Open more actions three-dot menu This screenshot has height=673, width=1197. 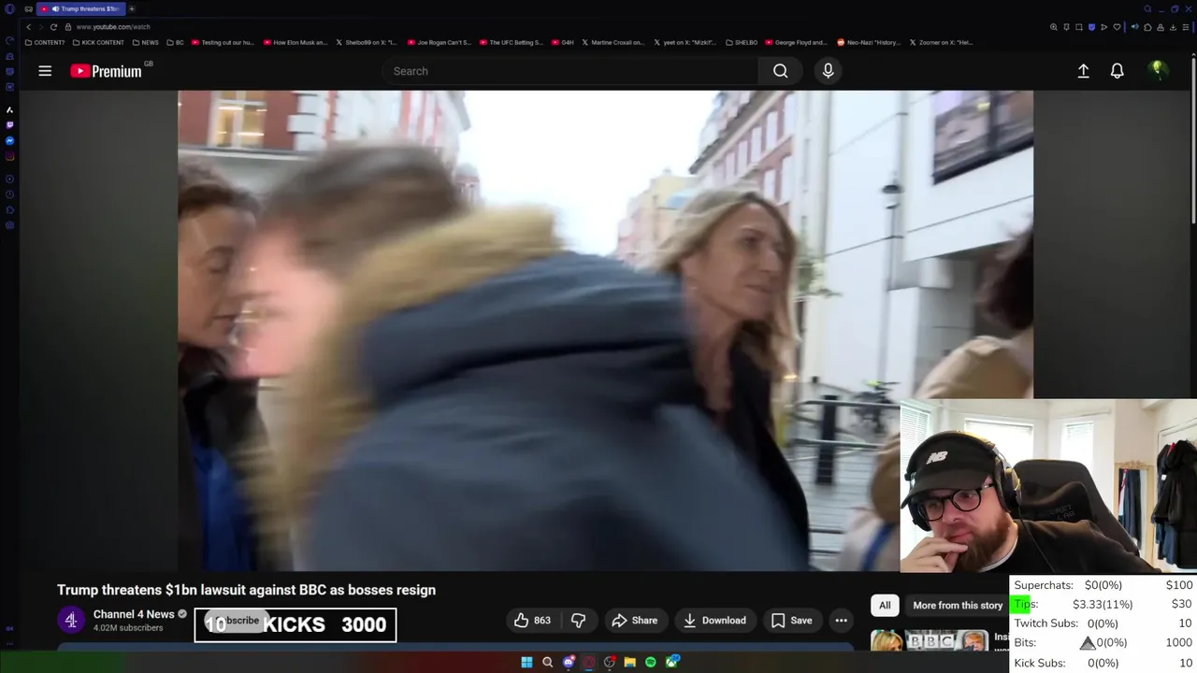pos(841,621)
